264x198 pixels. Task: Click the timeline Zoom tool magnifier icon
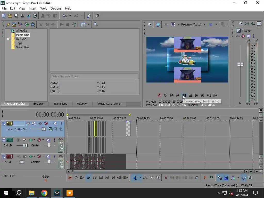[158, 178]
